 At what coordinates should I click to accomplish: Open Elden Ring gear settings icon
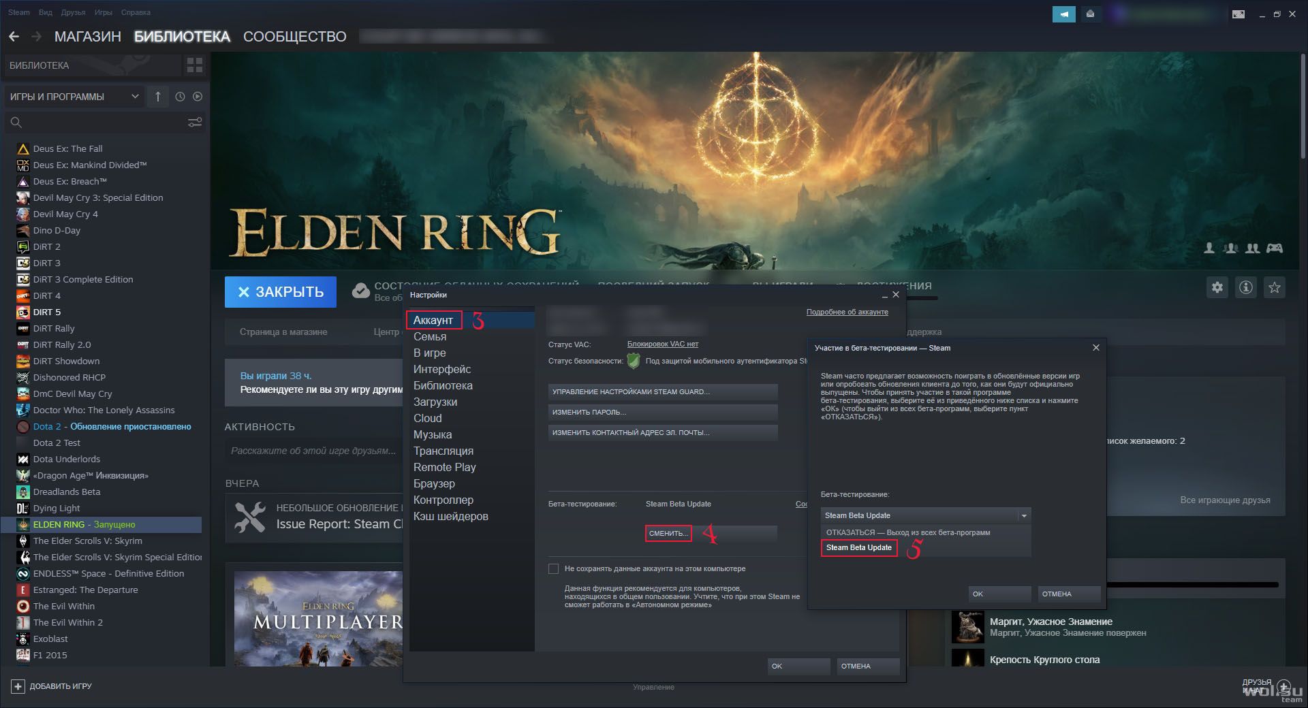coord(1217,287)
